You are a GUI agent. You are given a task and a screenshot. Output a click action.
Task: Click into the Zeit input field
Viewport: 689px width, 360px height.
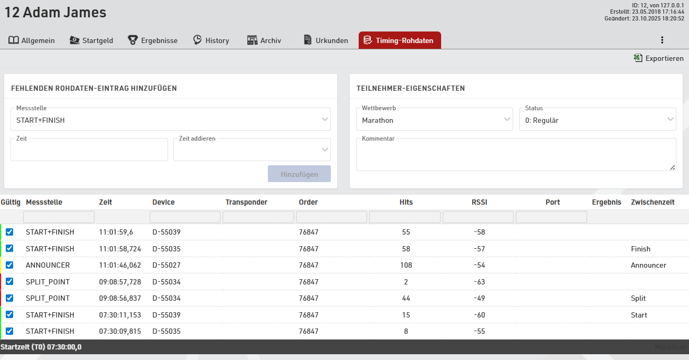[89, 151]
